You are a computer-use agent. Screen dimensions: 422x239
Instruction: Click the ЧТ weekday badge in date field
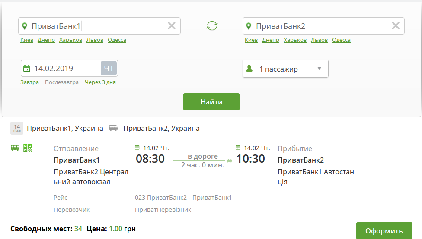click(x=109, y=68)
